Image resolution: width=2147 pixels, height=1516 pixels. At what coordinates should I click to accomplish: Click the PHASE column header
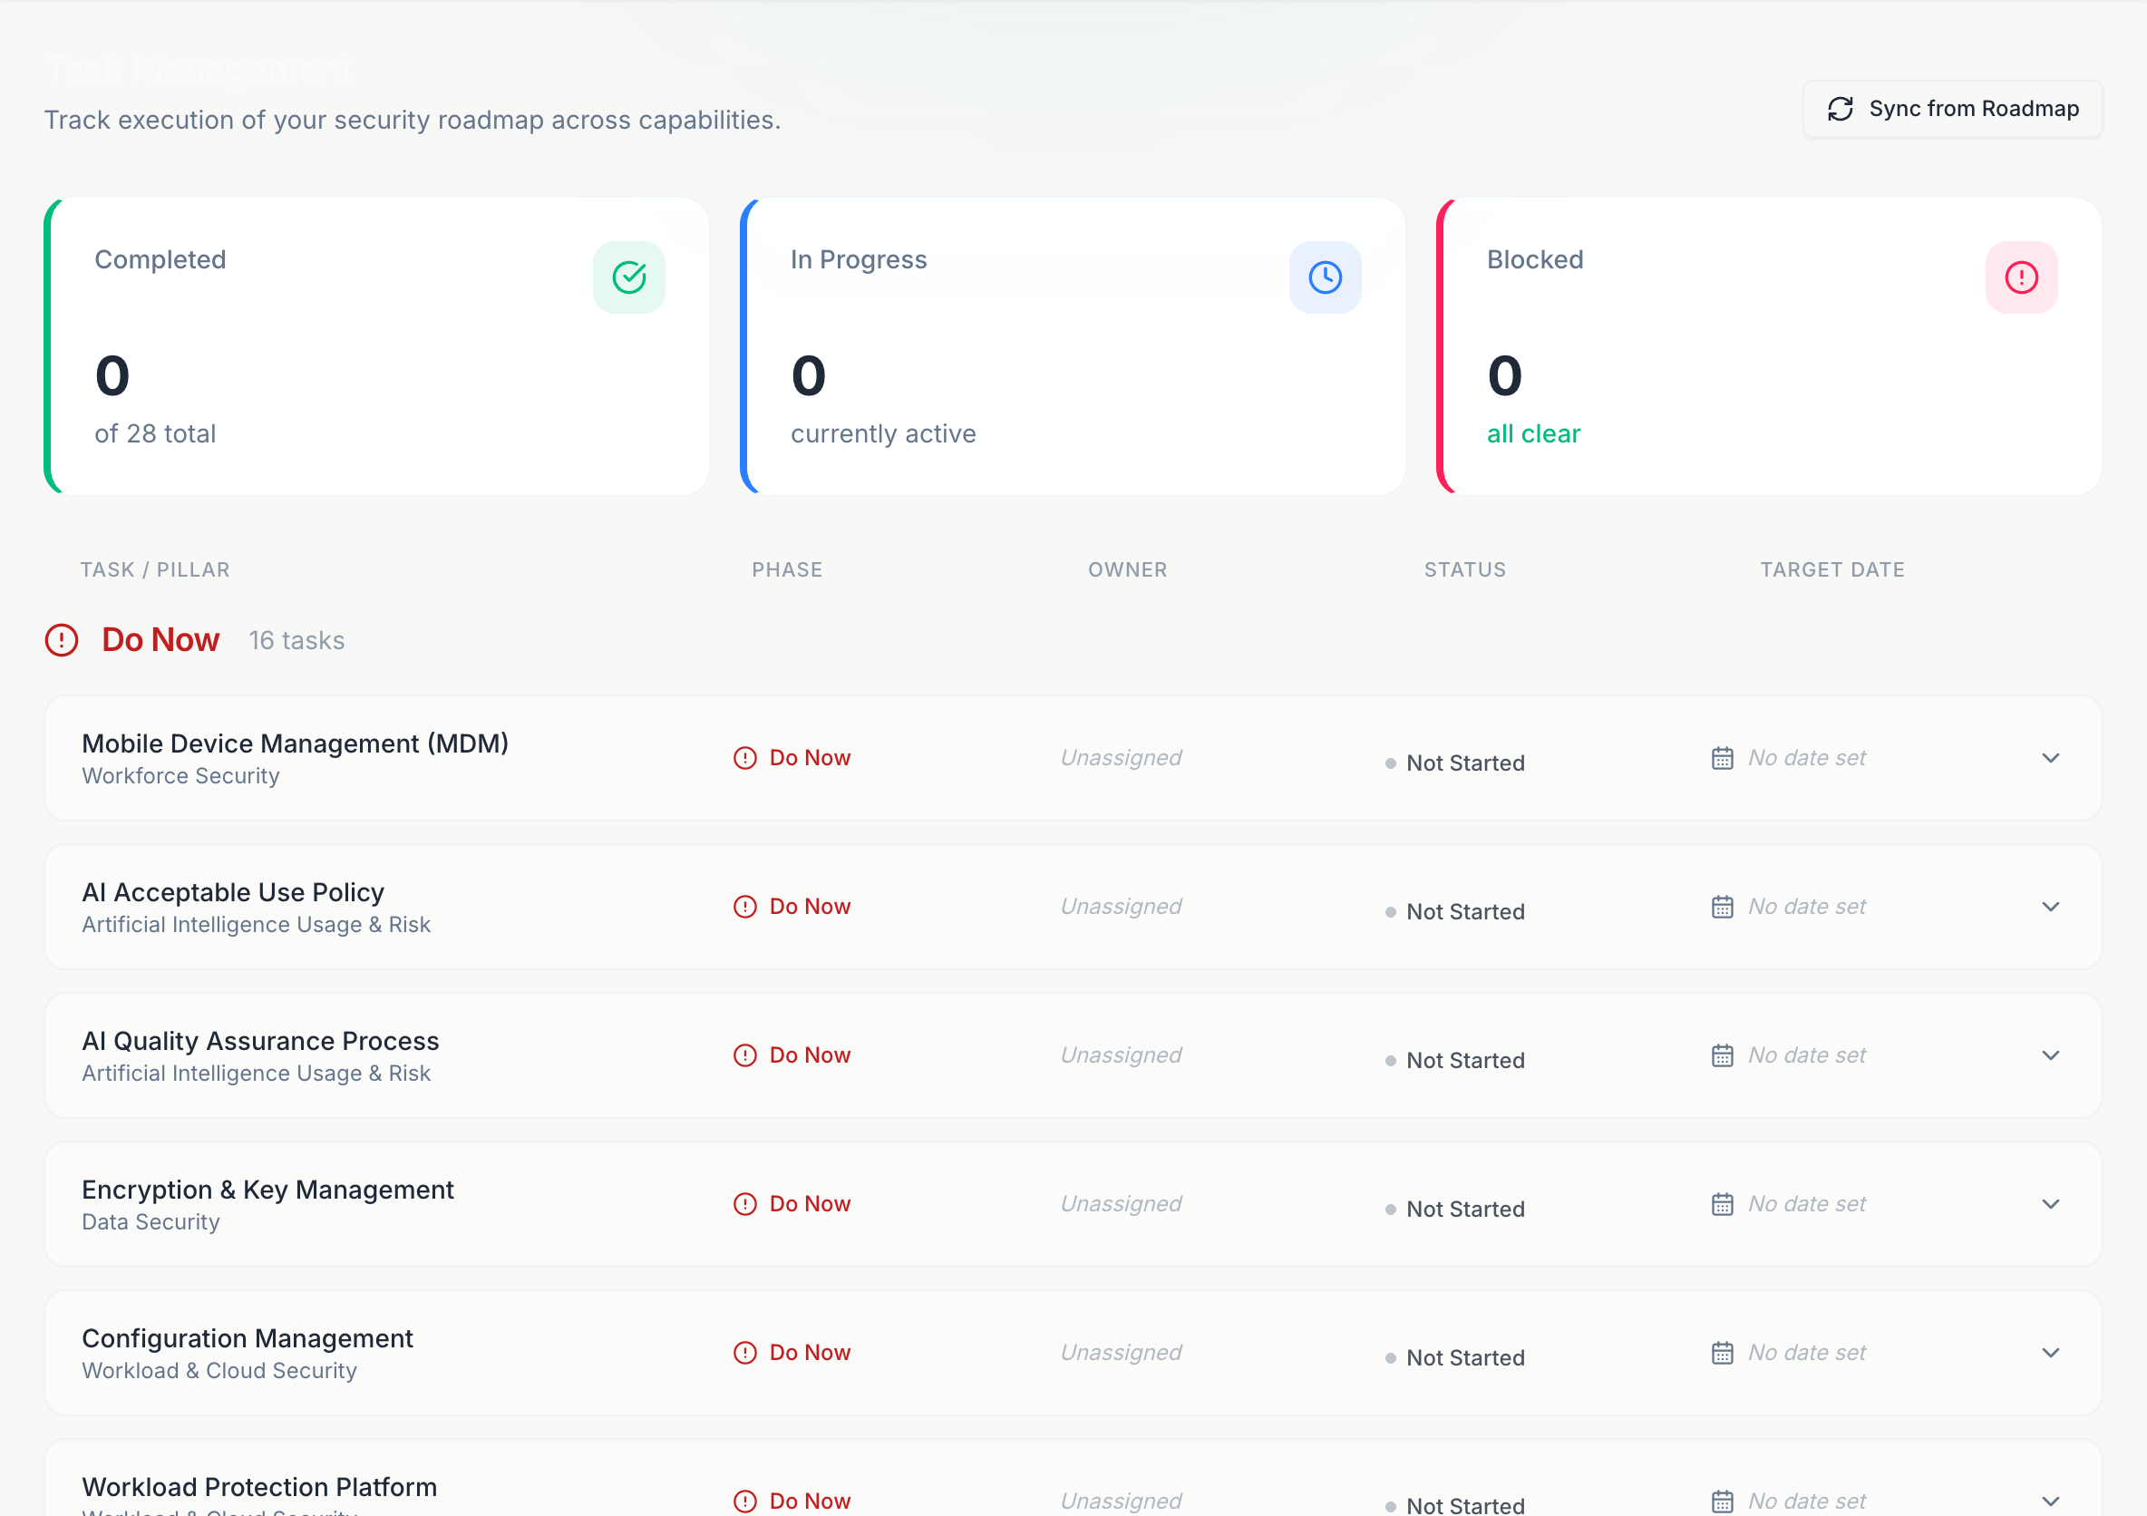pos(786,569)
